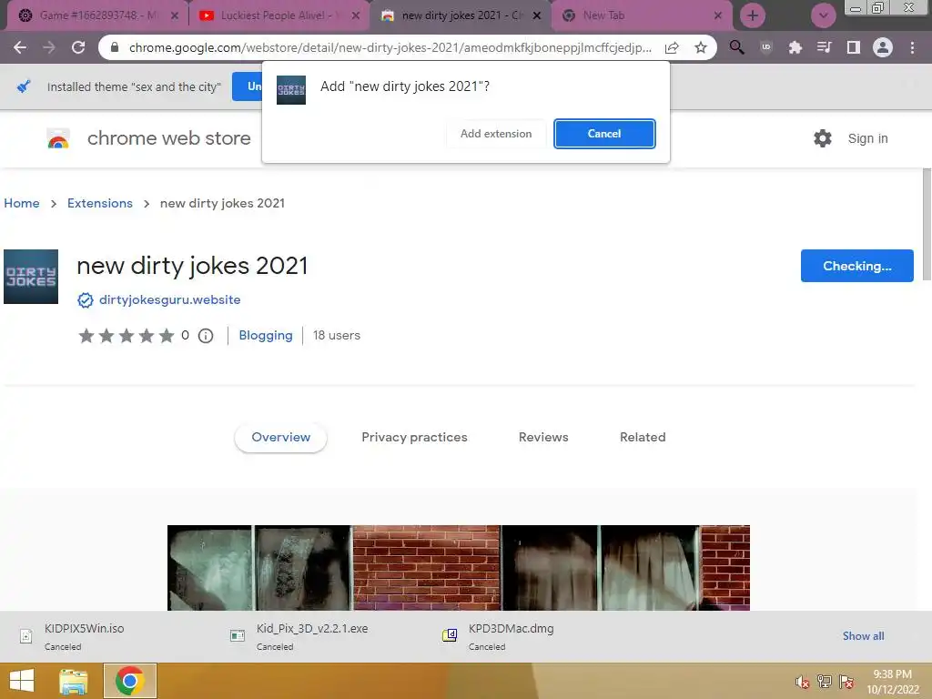This screenshot has width=932, height=699.
Task: Open a new tab with the plus button
Action: click(x=753, y=15)
